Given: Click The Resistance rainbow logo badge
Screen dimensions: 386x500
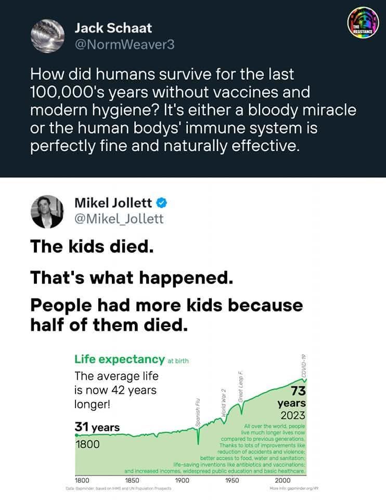Looking at the screenshot, I should [x=363, y=23].
